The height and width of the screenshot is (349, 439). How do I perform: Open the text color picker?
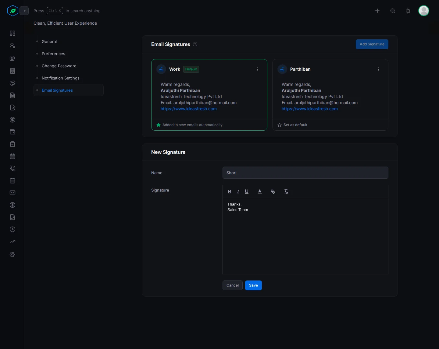(x=260, y=192)
